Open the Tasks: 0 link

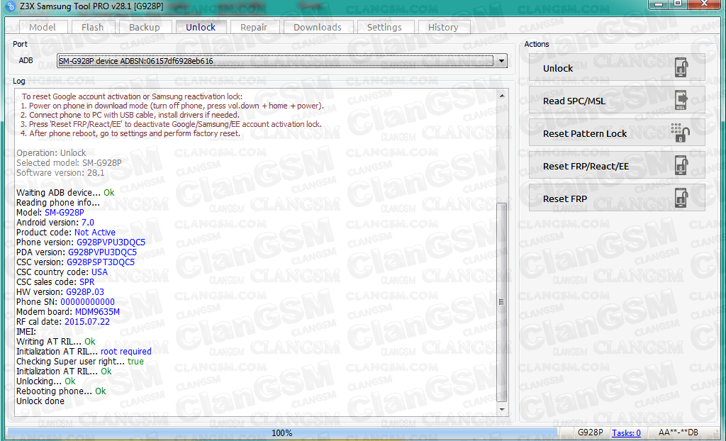(626, 433)
